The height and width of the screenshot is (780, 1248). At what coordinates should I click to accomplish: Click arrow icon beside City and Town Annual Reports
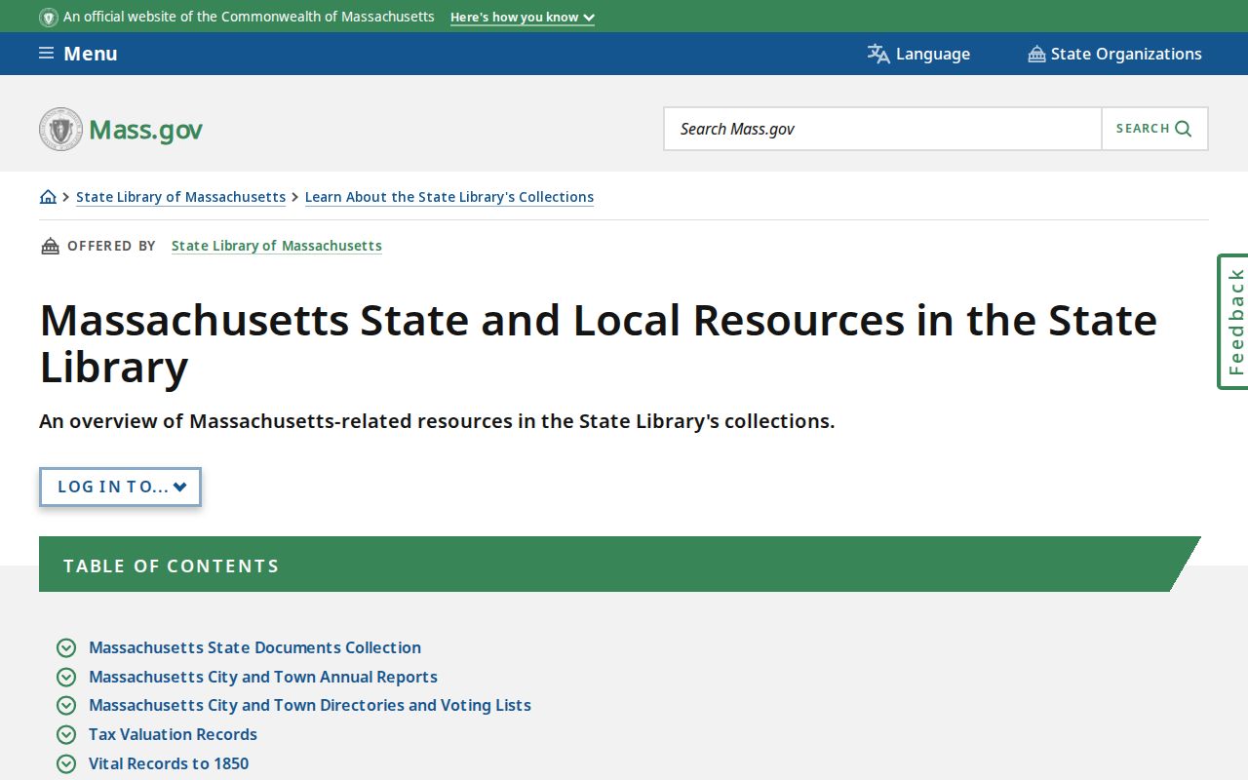(x=66, y=677)
